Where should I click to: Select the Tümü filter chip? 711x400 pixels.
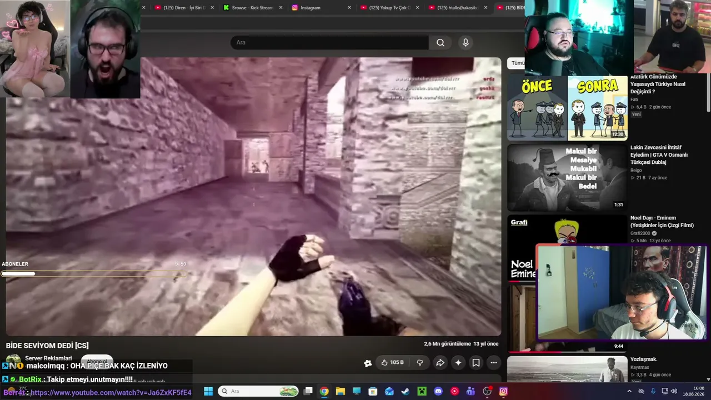coord(517,63)
